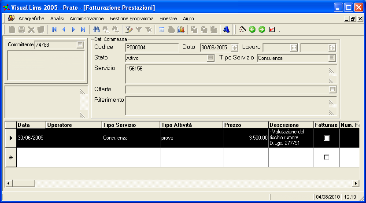Click the cell containing prova

click(x=192, y=138)
